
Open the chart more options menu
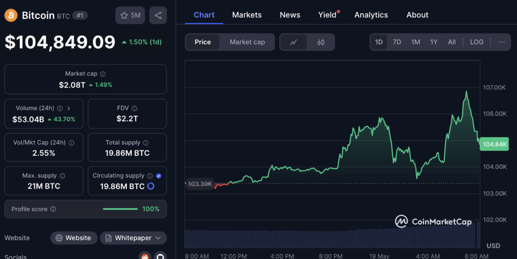pos(501,42)
